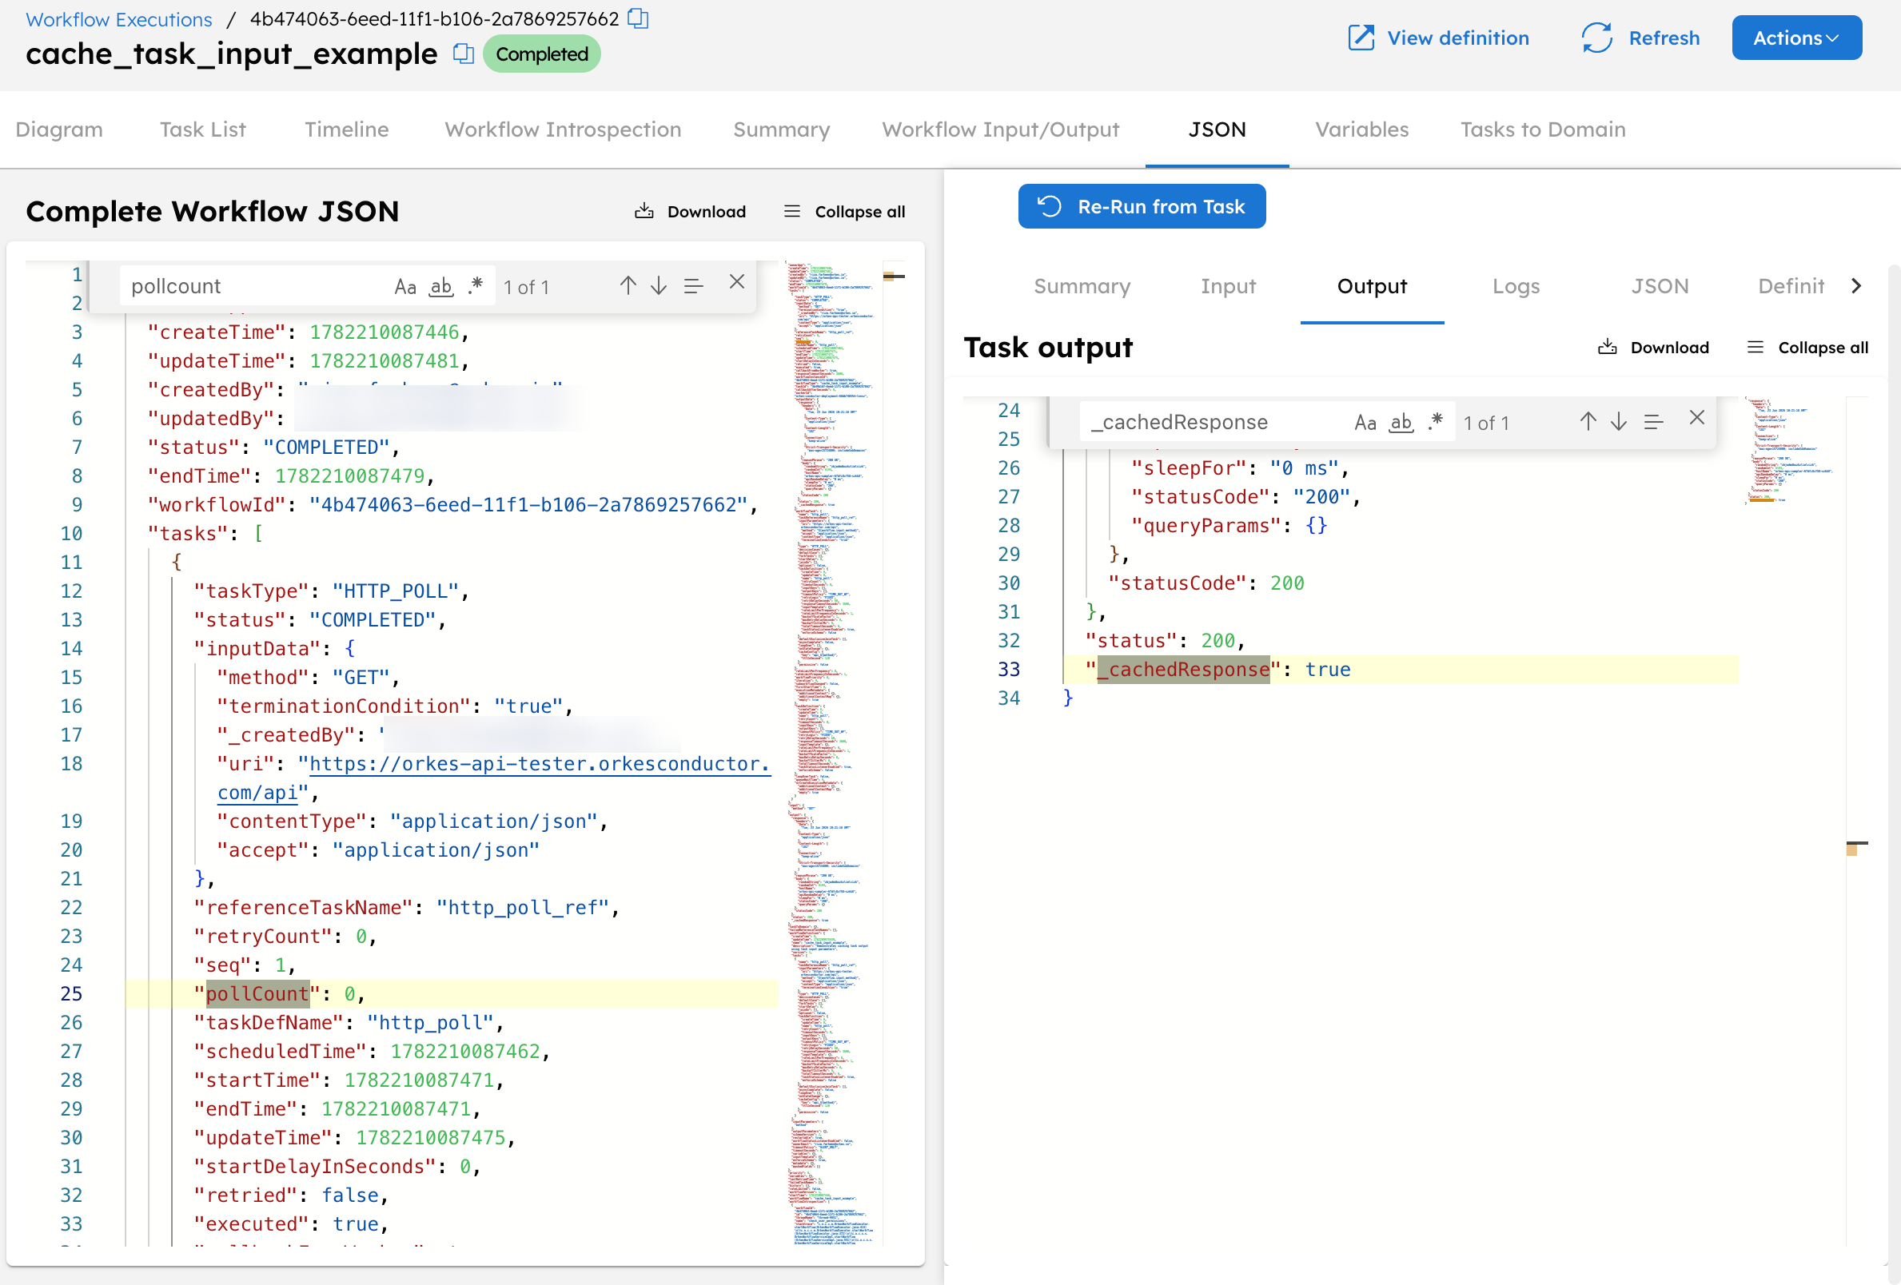
Task: Collapse all in Task output
Action: (x=1807, y=347)
